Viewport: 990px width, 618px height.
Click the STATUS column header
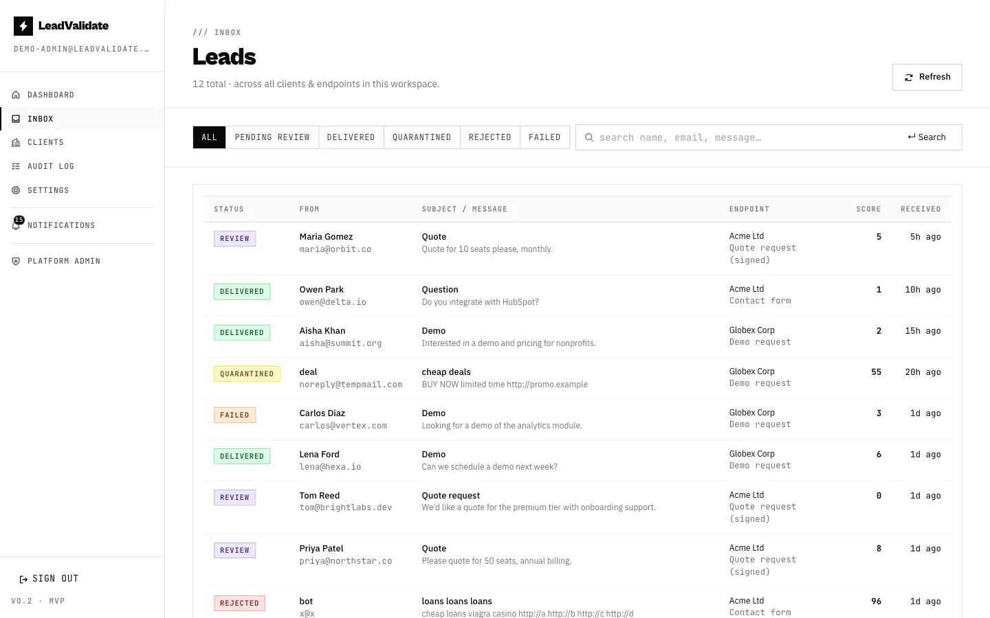[229, 209]
